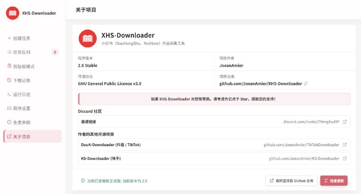361x194 pixels.
Task: Click the plus icon beside 创建任务
Action: point(9,38)
